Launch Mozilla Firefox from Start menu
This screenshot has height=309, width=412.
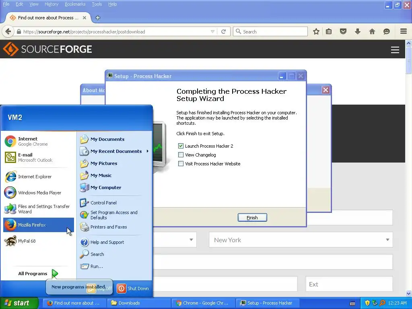click(x=39, y=225)
